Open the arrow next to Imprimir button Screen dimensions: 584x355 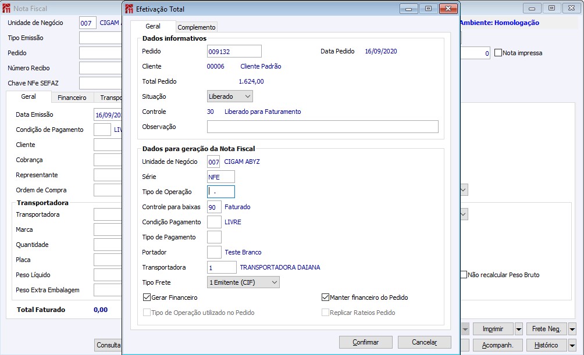(x=518, y=329)
